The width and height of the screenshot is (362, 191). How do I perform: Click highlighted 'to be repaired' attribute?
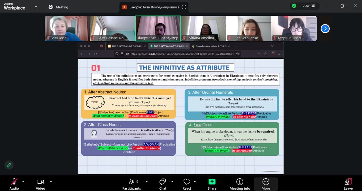242,151
